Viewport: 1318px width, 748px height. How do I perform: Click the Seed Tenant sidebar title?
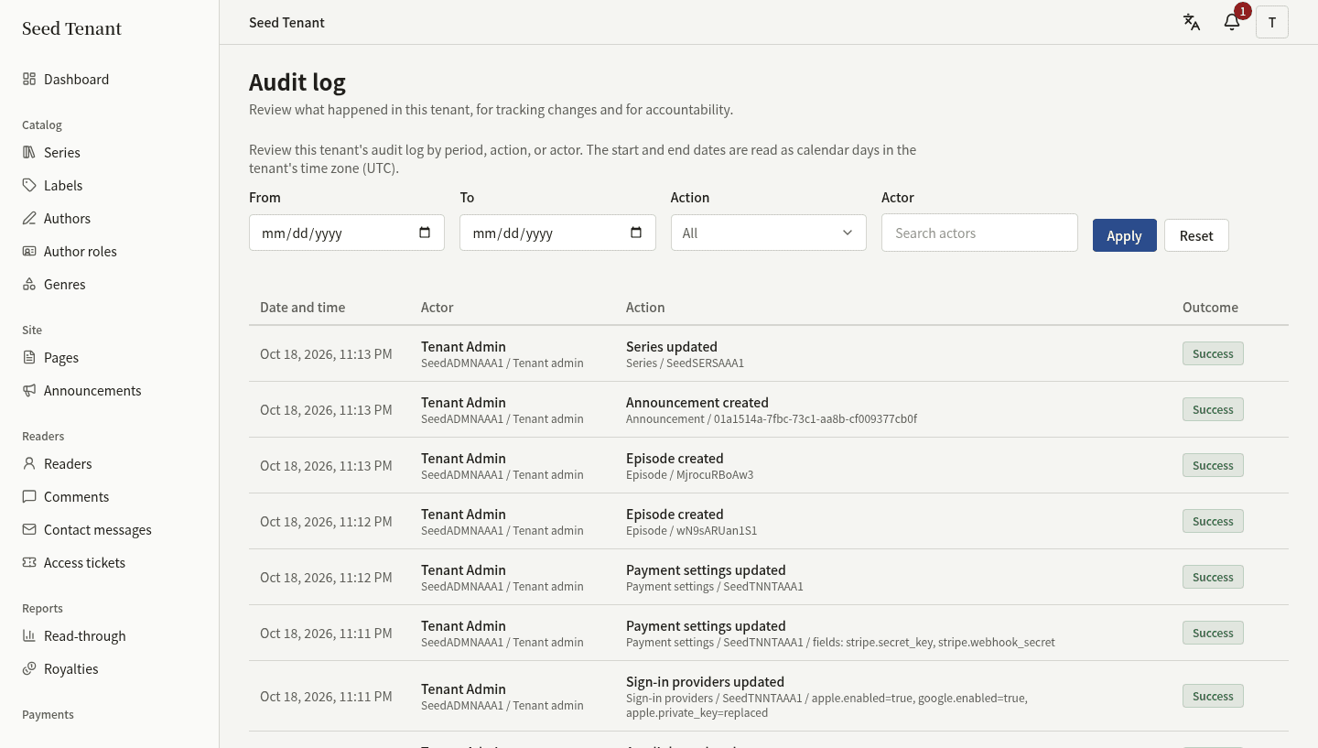[x=71, y=28]
